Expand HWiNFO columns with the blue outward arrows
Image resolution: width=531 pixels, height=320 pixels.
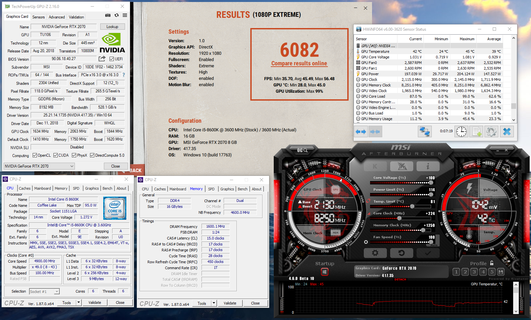(x=361, y=132)
